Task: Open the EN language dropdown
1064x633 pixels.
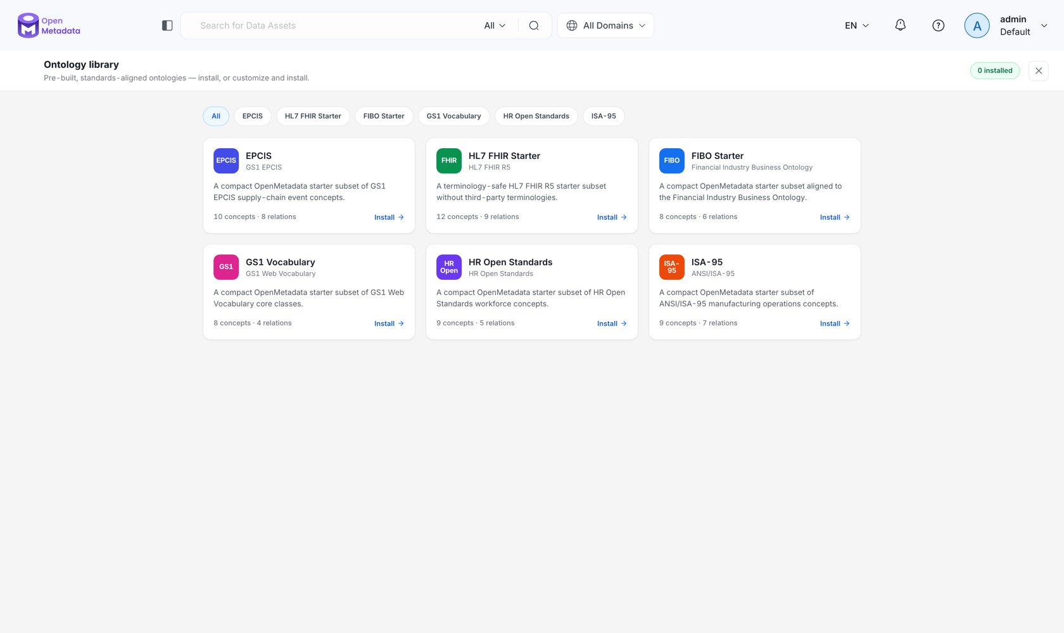Action: (857, 25)
